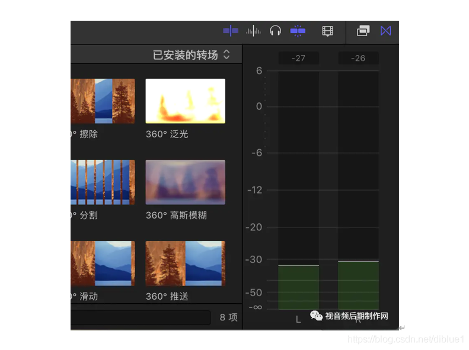Screen dimensions: 469x350
Task: Select the 360° 高斯模糊 transition thumbnail
Action: click(x=186, y=182)
